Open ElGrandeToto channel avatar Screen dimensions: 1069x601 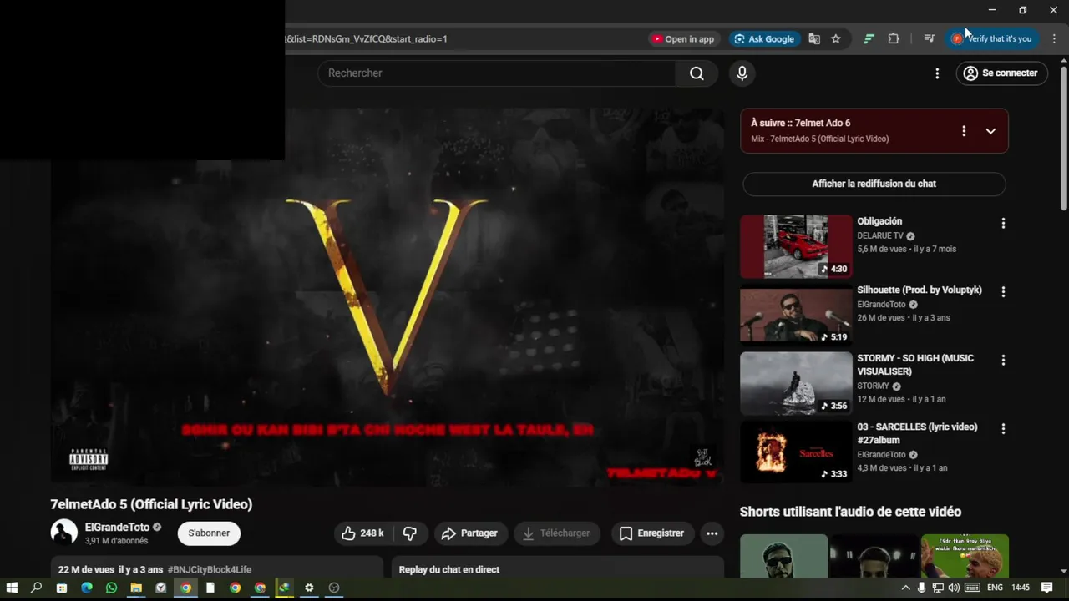pos(64,533)
